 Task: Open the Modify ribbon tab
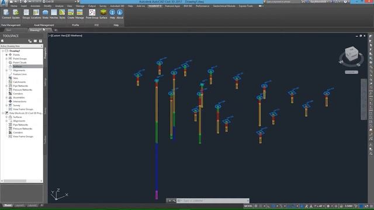point(47,6)
